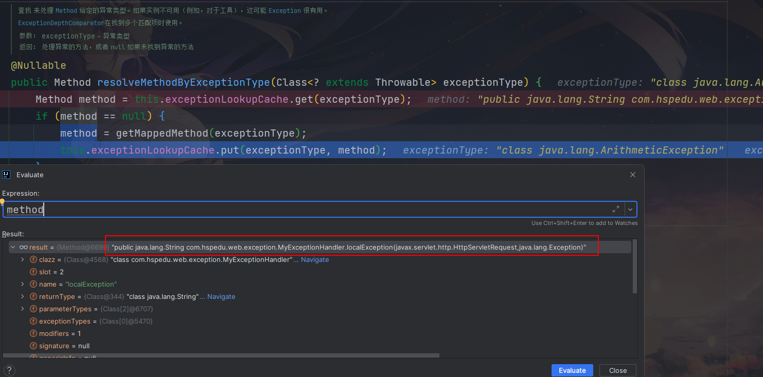This screenshot has height=377, width=763.
Task: Expand the returnType node
Action: click(x=23, y=296)
